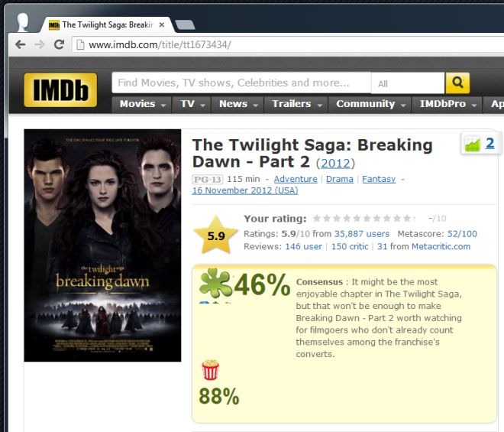Click the green splat Tomatometer icon

(215, 283)
